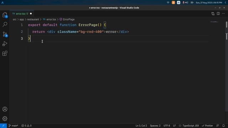
Task: Click app in the breadcrumb path
Action: tap(22, 20)
